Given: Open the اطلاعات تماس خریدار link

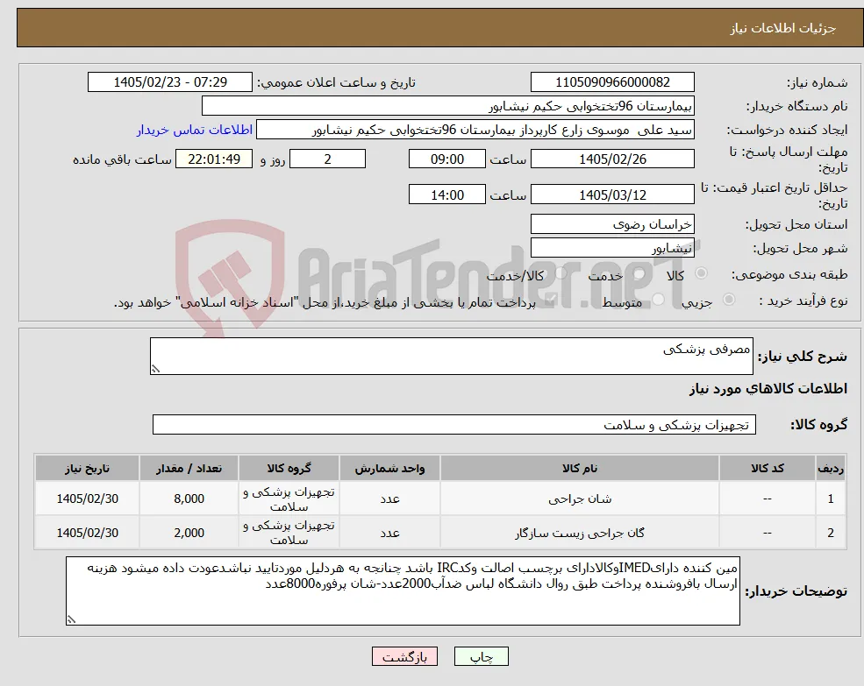Looking at the screenshot, I should [195, 130].
